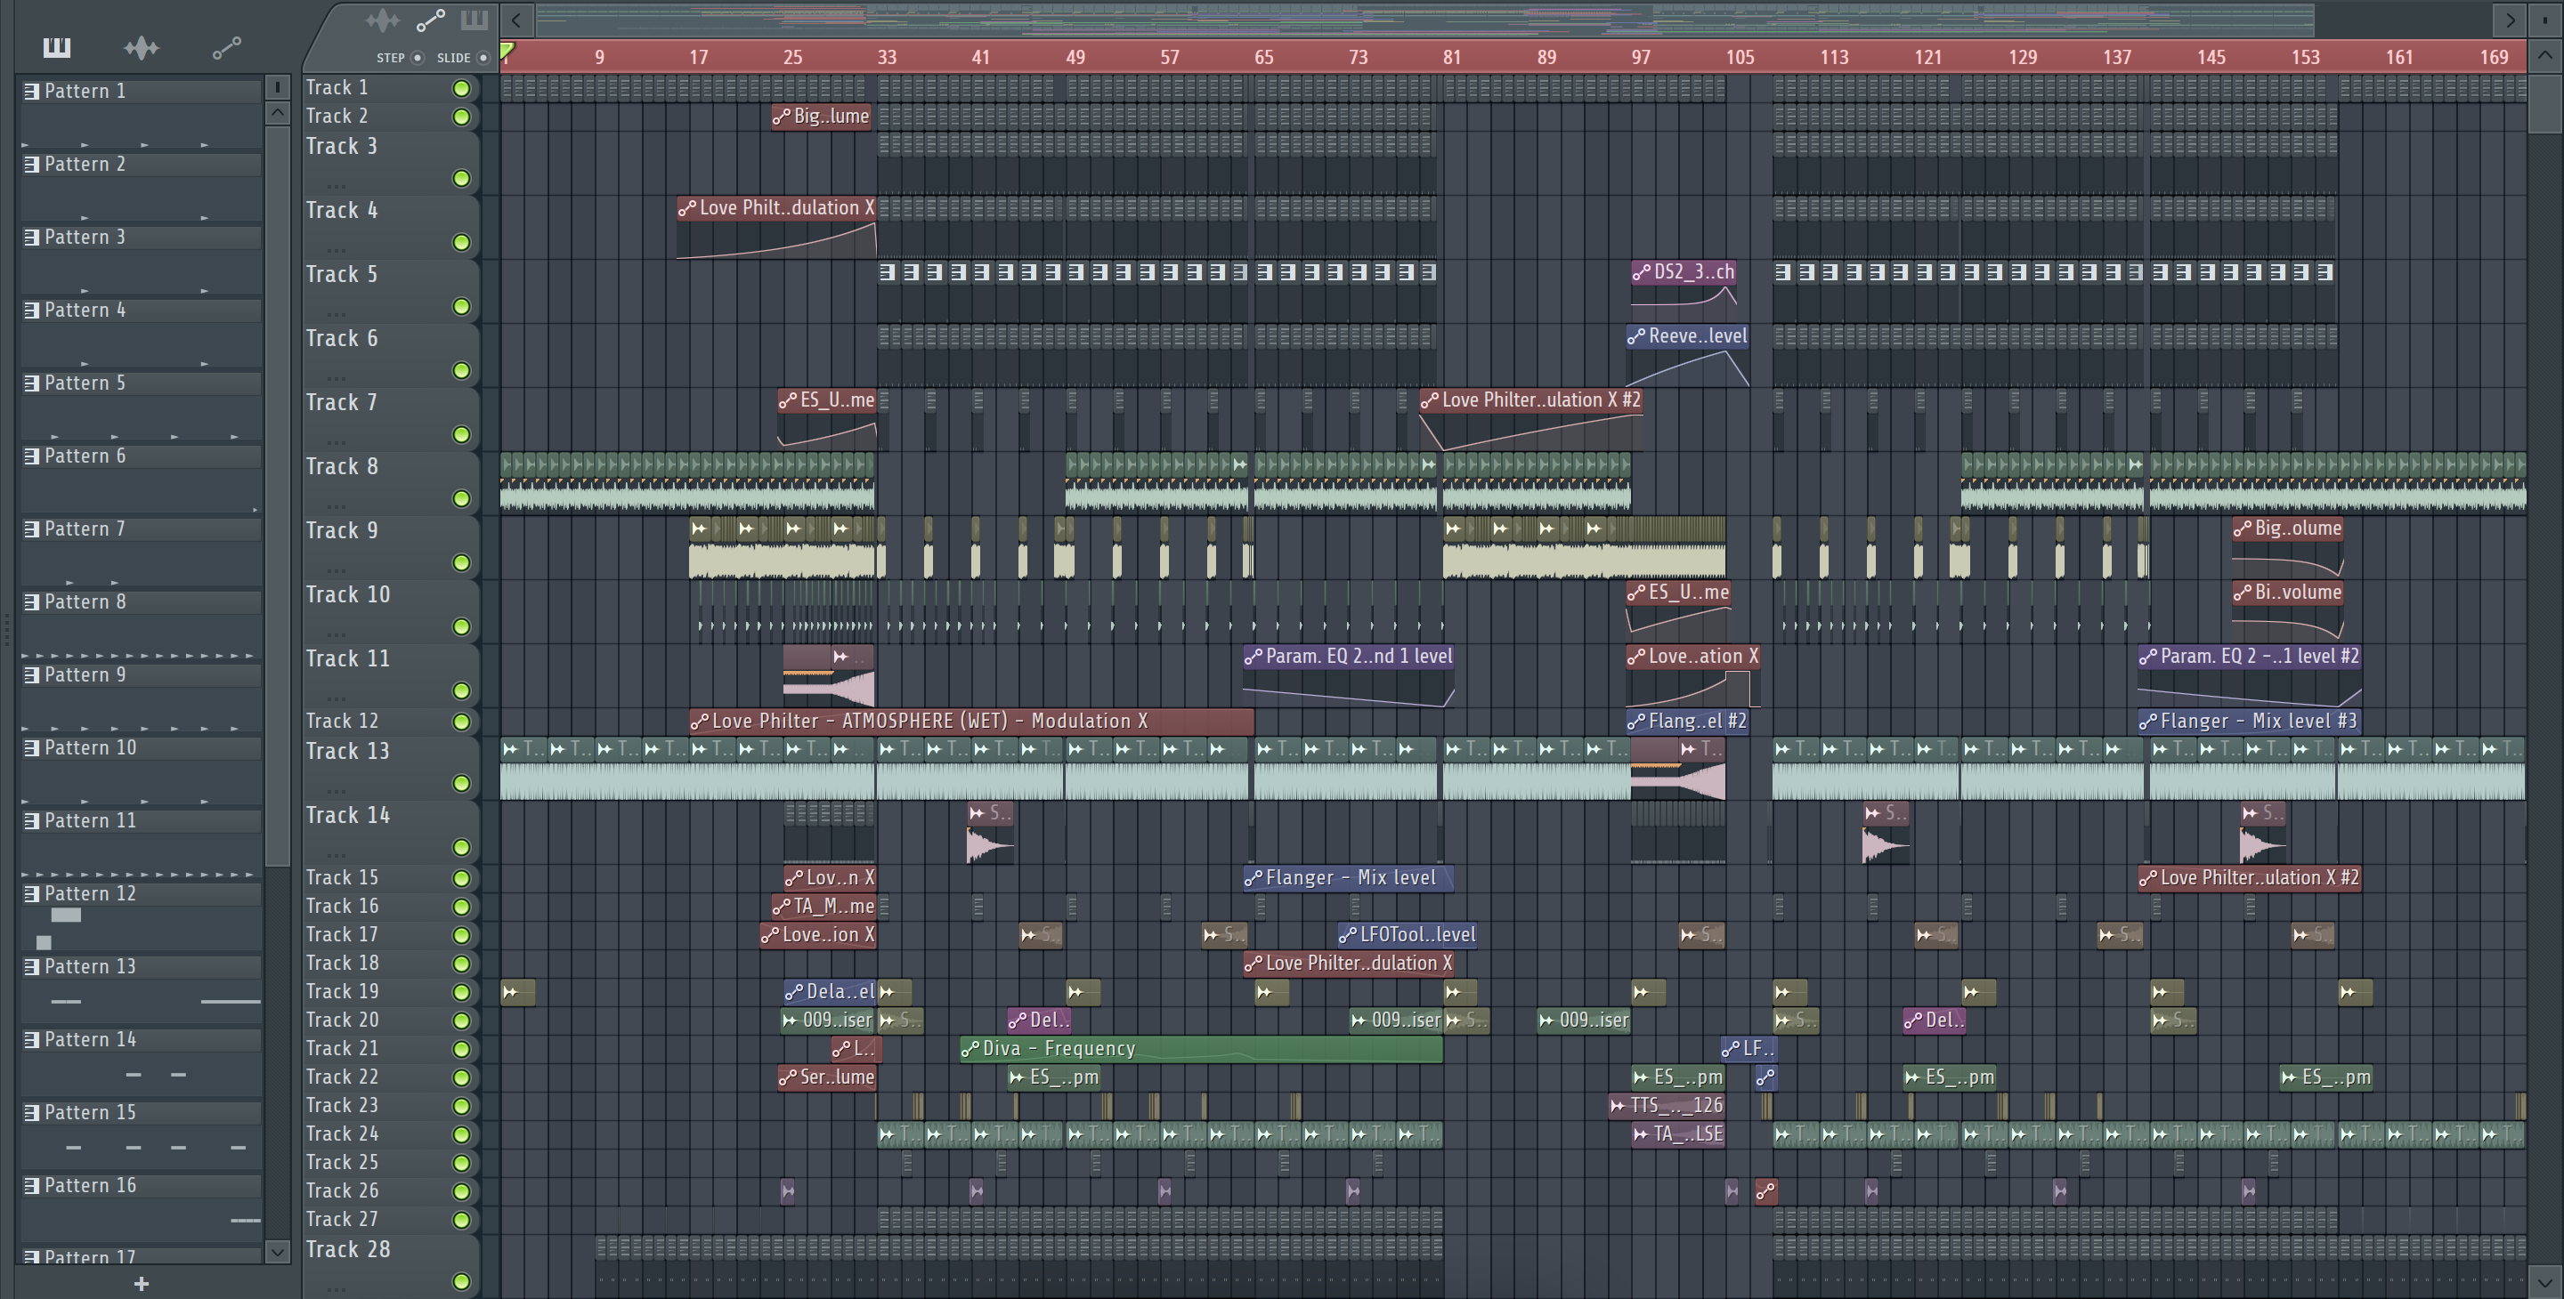Jump to bar 145 on the timeline

coord(2211,57)
